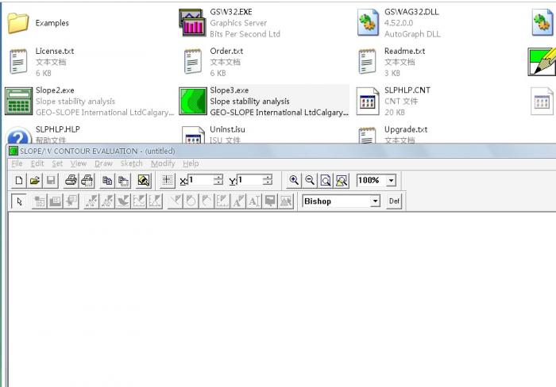The width and height of the screenshot is (556, 387).
Task: Click the Print icon in toolbar
Action: click(71, 181)
